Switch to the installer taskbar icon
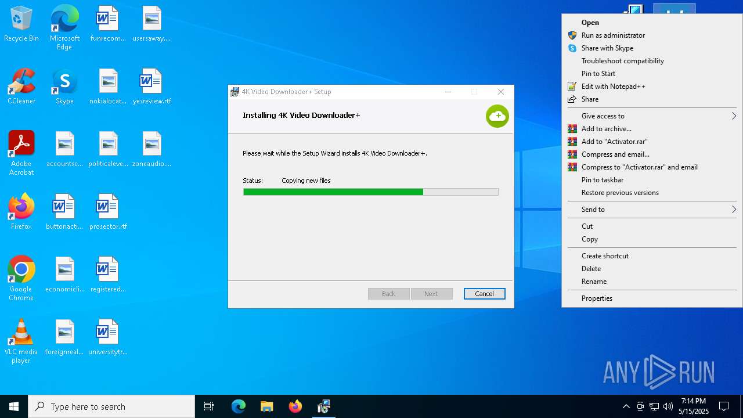 click(324, 406)
